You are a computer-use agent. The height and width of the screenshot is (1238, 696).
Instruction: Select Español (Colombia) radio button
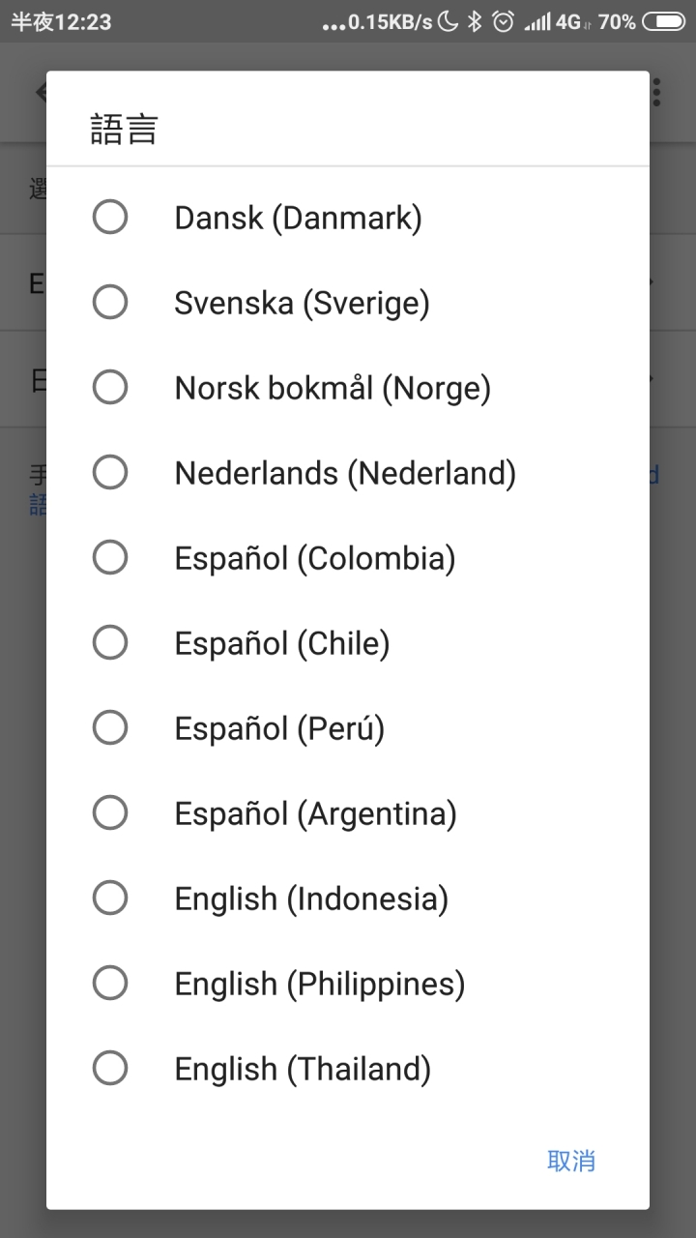tap(109, 557)
